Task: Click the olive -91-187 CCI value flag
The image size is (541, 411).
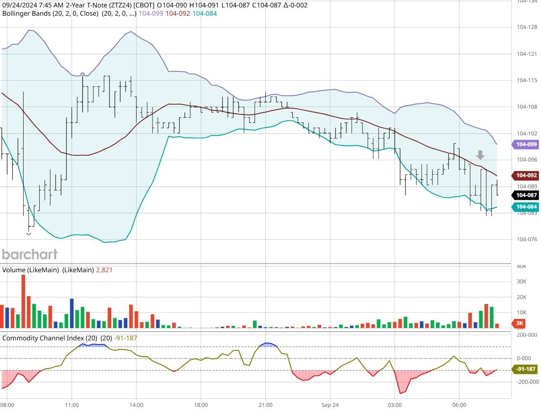Action: [524, 369]
